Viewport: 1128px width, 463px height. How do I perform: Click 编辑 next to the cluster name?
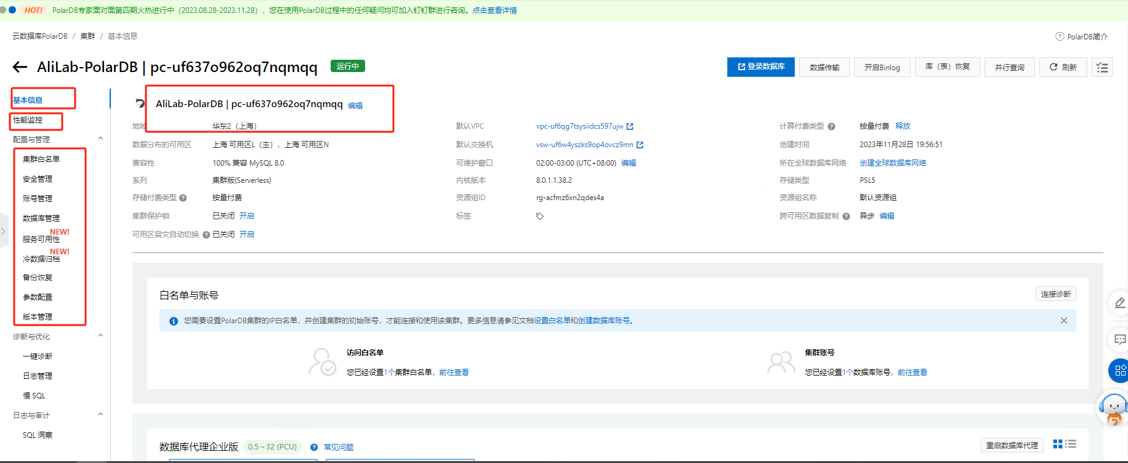[x=355, y=106]
